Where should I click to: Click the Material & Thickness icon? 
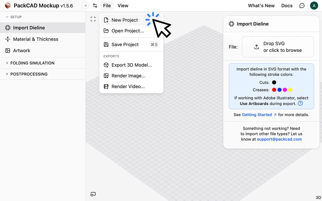tap(8, 39)
